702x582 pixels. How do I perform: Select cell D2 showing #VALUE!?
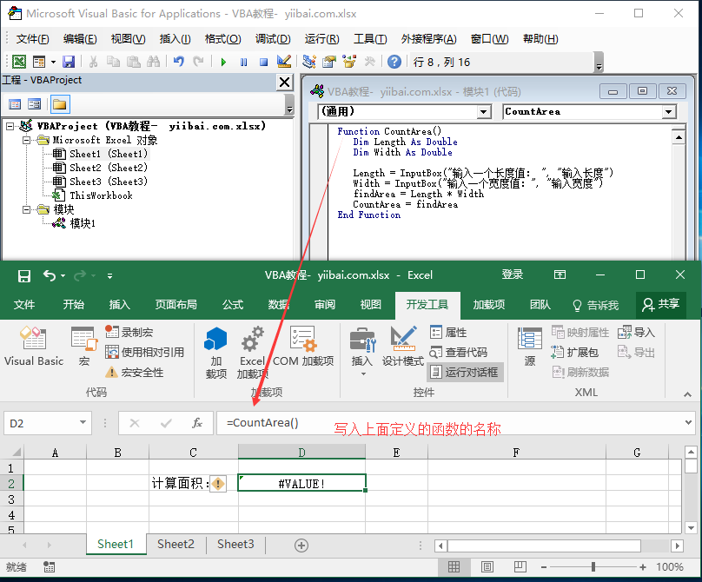tap(301, 484)
